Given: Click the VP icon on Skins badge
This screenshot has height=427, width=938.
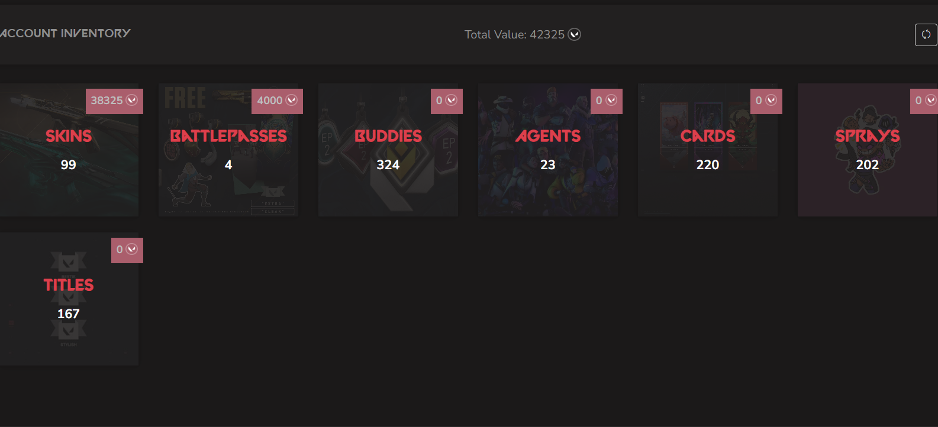Looking at the screenshot, I should (x=132, y=101).
